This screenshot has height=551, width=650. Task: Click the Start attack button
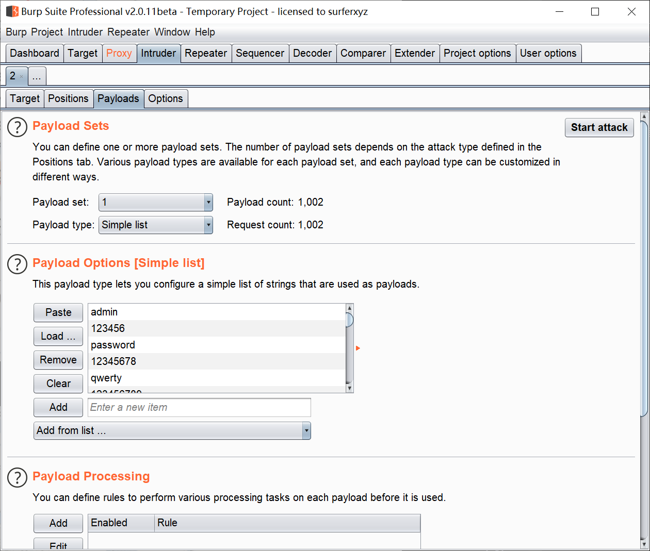(599, 127)
